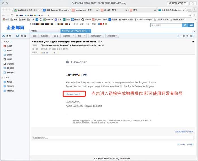Go to 下一封 next message above the email

[x=190, y=36]
